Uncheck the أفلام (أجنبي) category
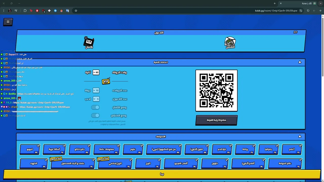This screenshot has height=182, width=324. tap(248, 164)
